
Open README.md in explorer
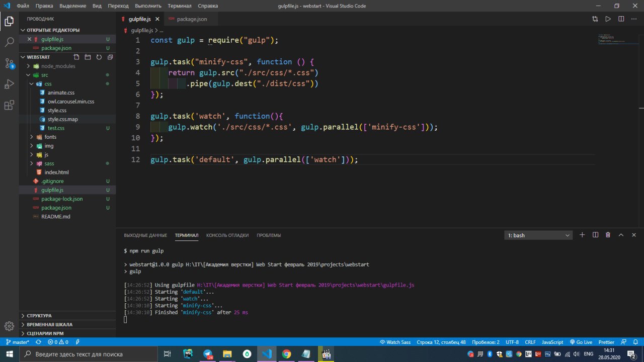tap(56, 216)
